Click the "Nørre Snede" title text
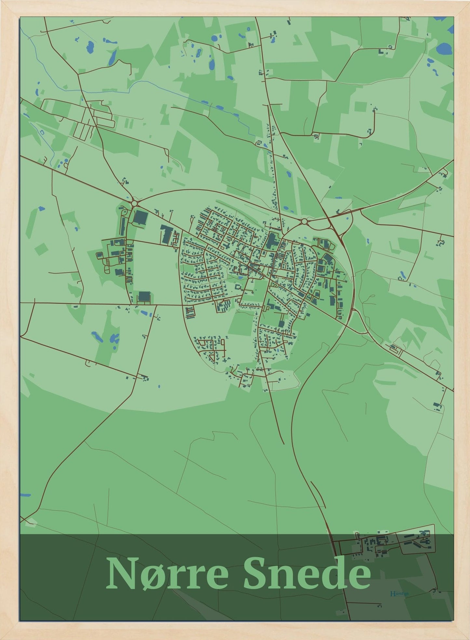The image size is (470, 640). click(238, 573)
